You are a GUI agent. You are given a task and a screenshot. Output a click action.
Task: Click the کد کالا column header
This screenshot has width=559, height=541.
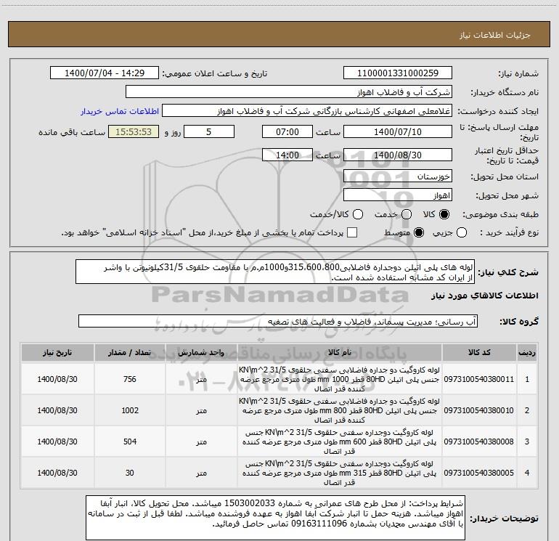coord(479,353)
